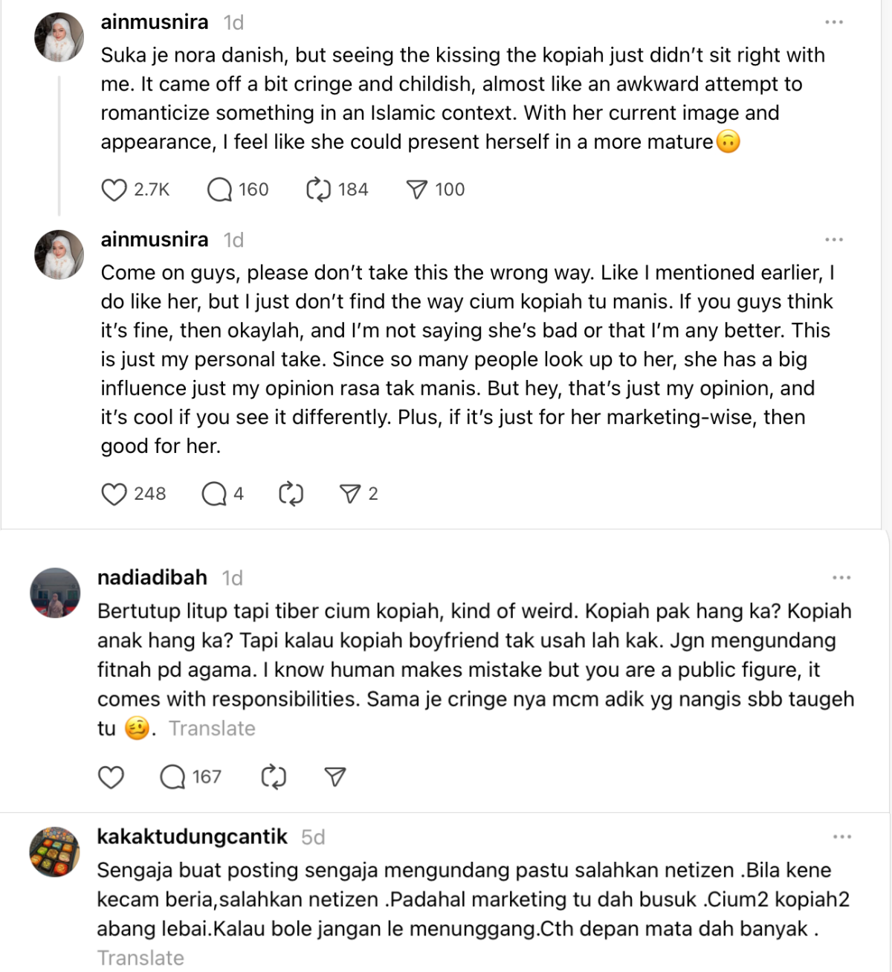The image size is (892, 972).
Task: Repost ainmusnira's second post
Action: [291, 495]
